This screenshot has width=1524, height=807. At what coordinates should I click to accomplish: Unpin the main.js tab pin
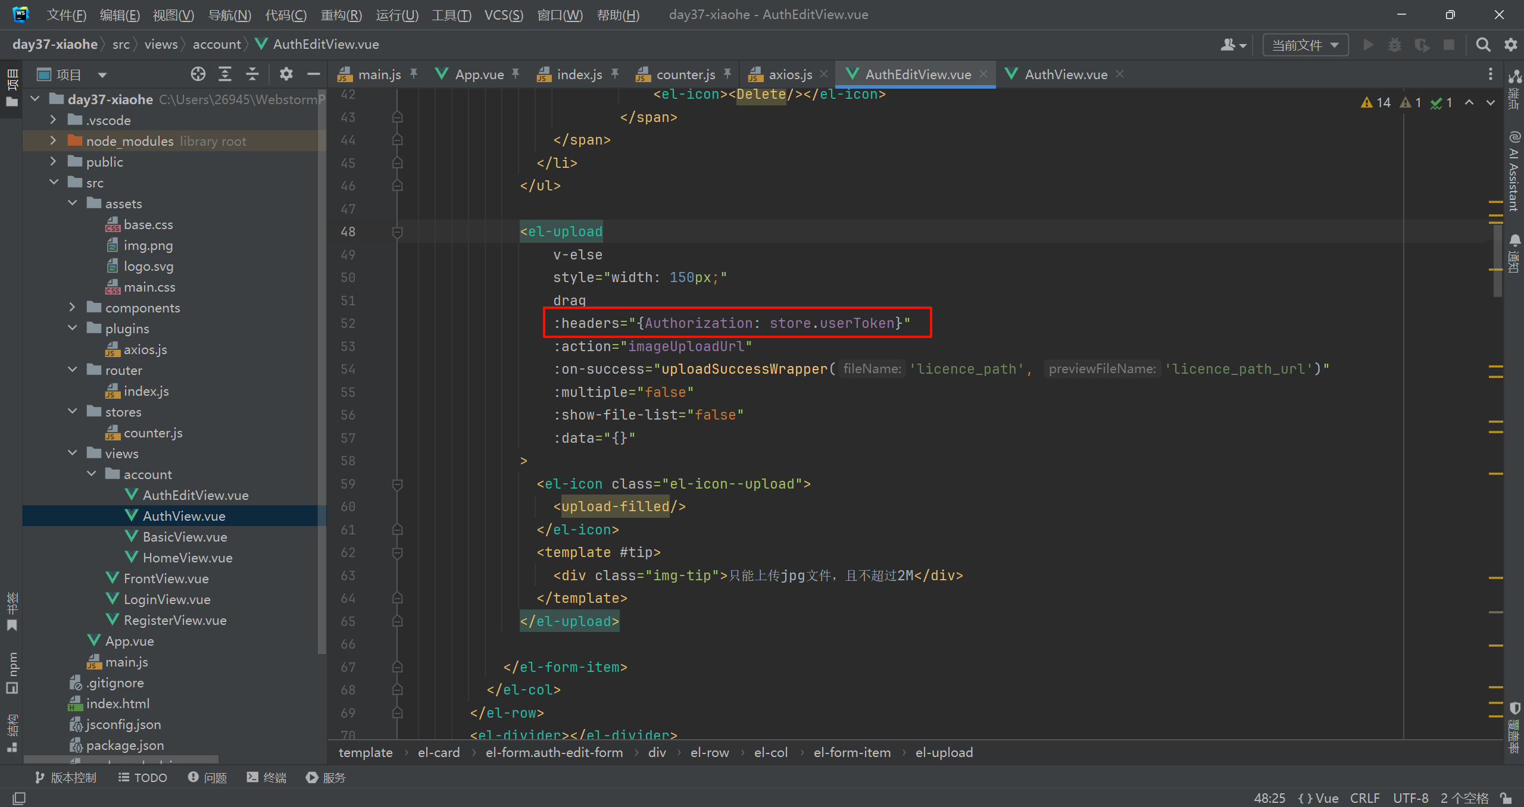414,74
